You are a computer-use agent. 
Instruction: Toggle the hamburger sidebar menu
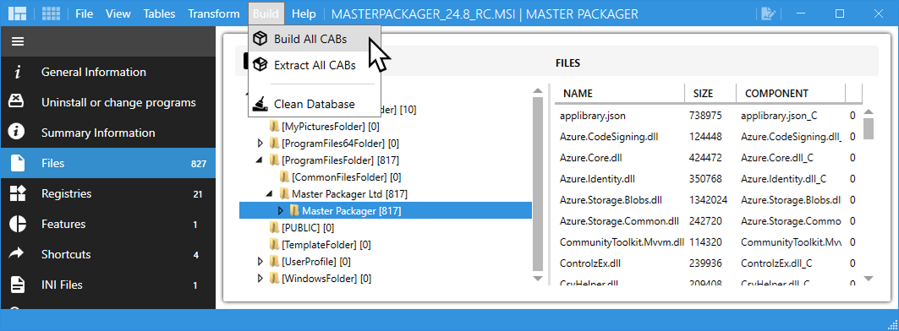click(x=18, y=41)
